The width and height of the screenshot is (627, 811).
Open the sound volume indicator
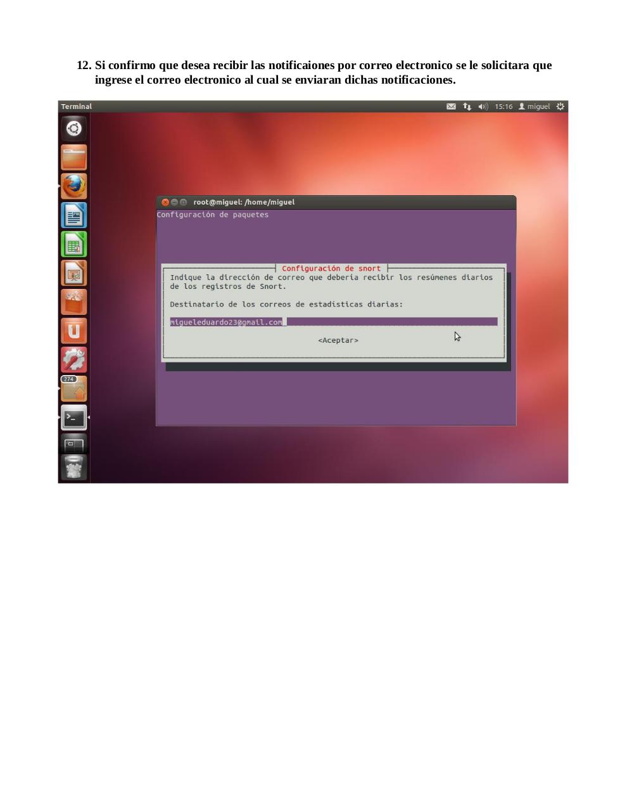483,106
